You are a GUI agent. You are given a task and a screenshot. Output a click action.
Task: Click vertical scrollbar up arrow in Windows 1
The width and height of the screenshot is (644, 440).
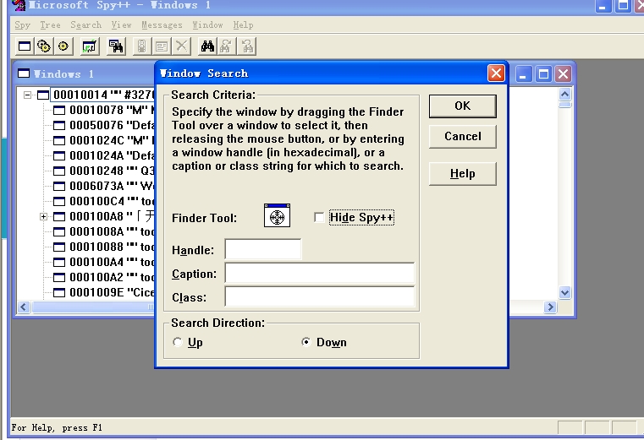pos(564,95)
